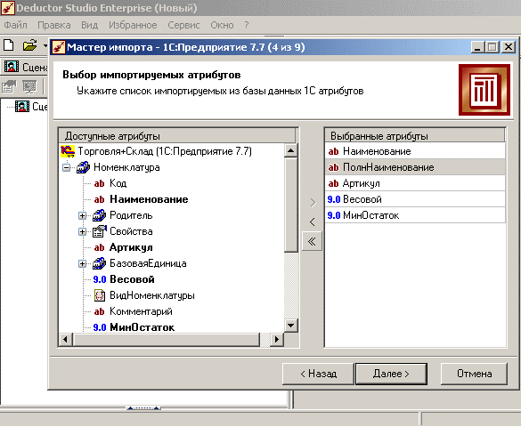Click the New document toolbar icon
This screenshot has width=521, height=427.
pos(9,45)
